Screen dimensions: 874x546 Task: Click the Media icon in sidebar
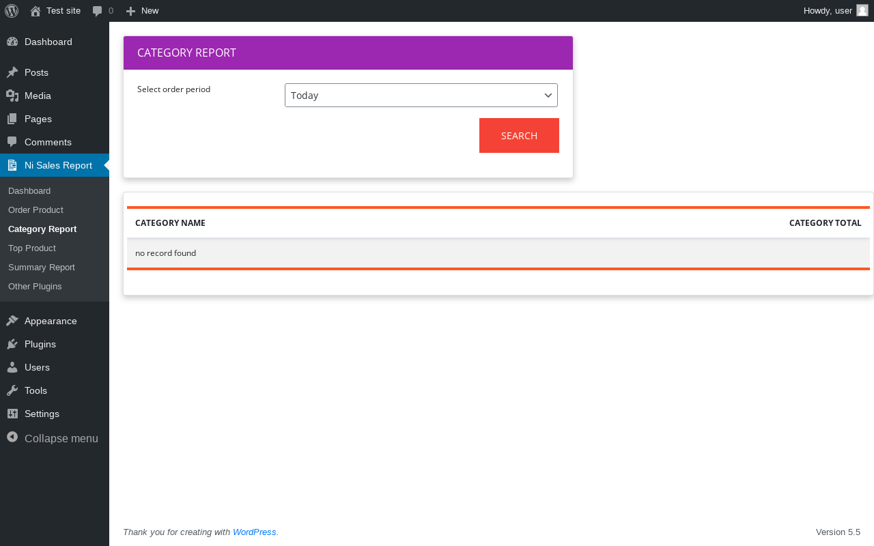12,96
